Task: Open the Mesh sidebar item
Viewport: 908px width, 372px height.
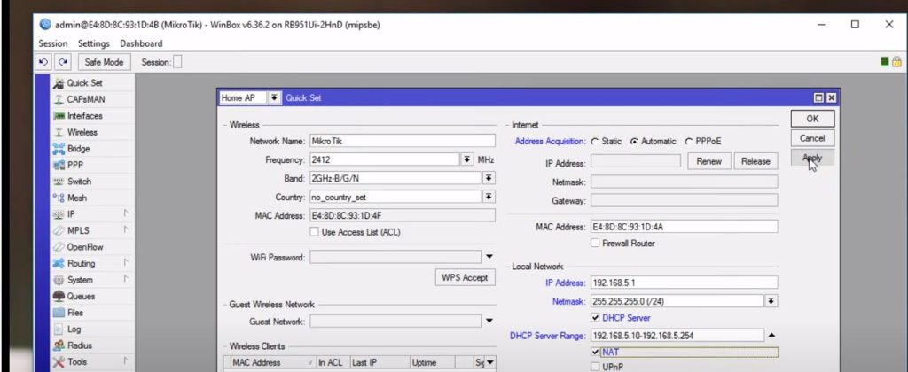Action: tap(76, 198)
